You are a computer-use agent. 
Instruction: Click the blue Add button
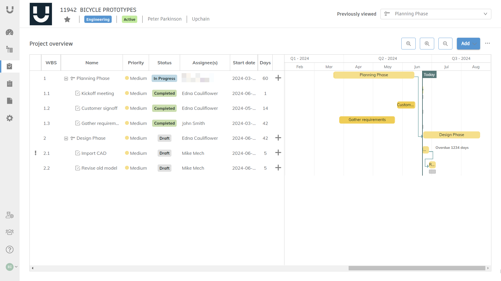tap(465, 44)
